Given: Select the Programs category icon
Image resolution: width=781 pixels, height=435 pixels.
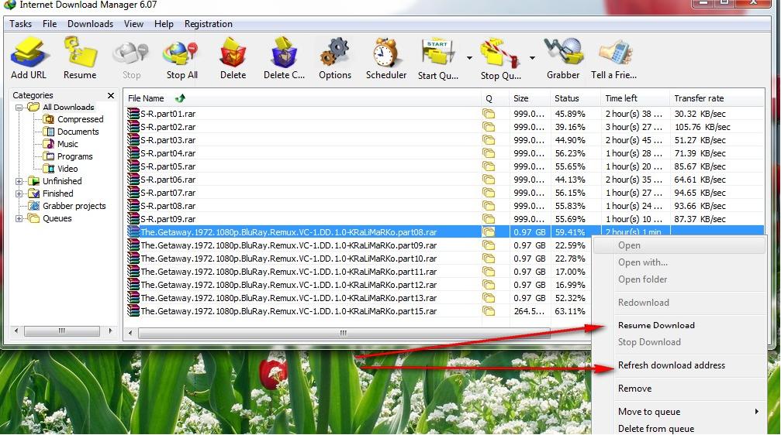Looking at the screenshot, I should tap(49, 156).
